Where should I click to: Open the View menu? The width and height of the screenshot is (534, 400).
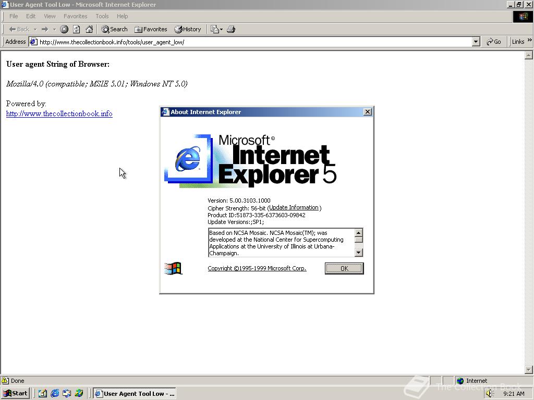click(50, 16)
